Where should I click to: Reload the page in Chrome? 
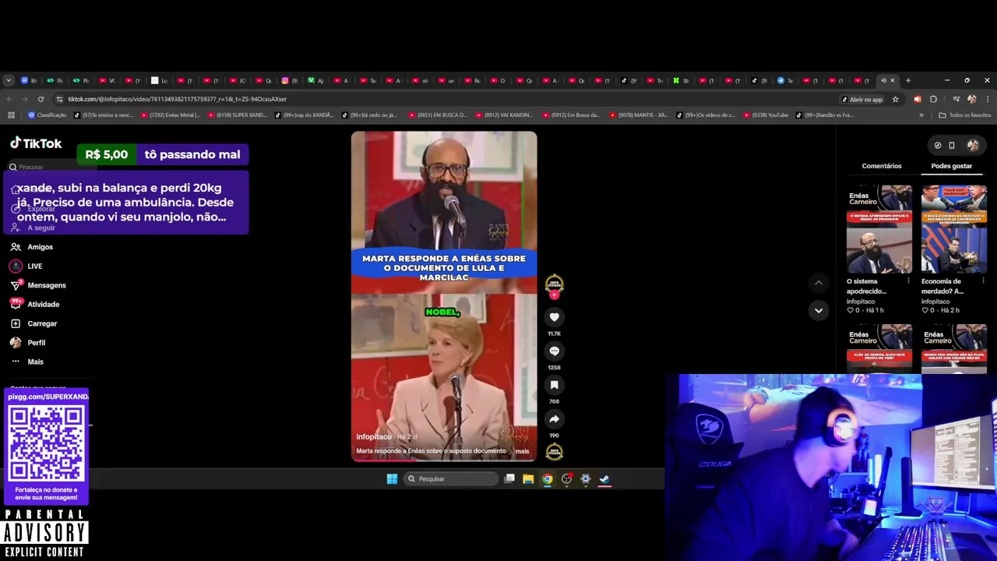click(41, 99)
